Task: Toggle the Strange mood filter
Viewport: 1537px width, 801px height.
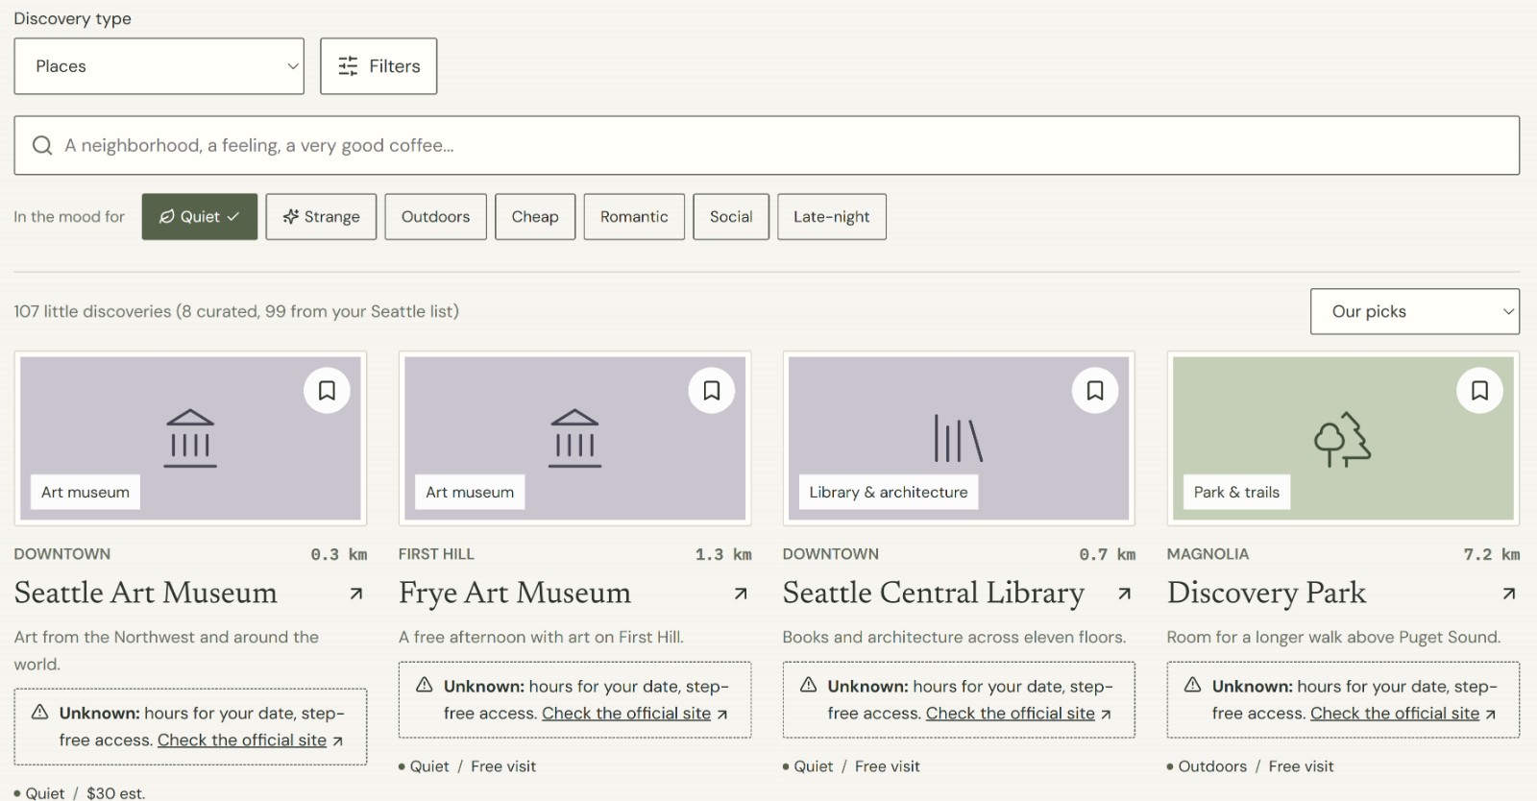Action: [x=321, y=217]
